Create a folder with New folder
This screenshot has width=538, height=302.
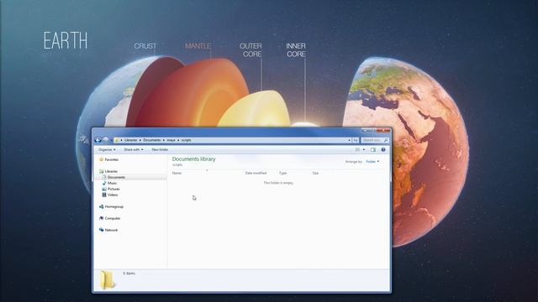pyautogui.click(x=160, y=149)
